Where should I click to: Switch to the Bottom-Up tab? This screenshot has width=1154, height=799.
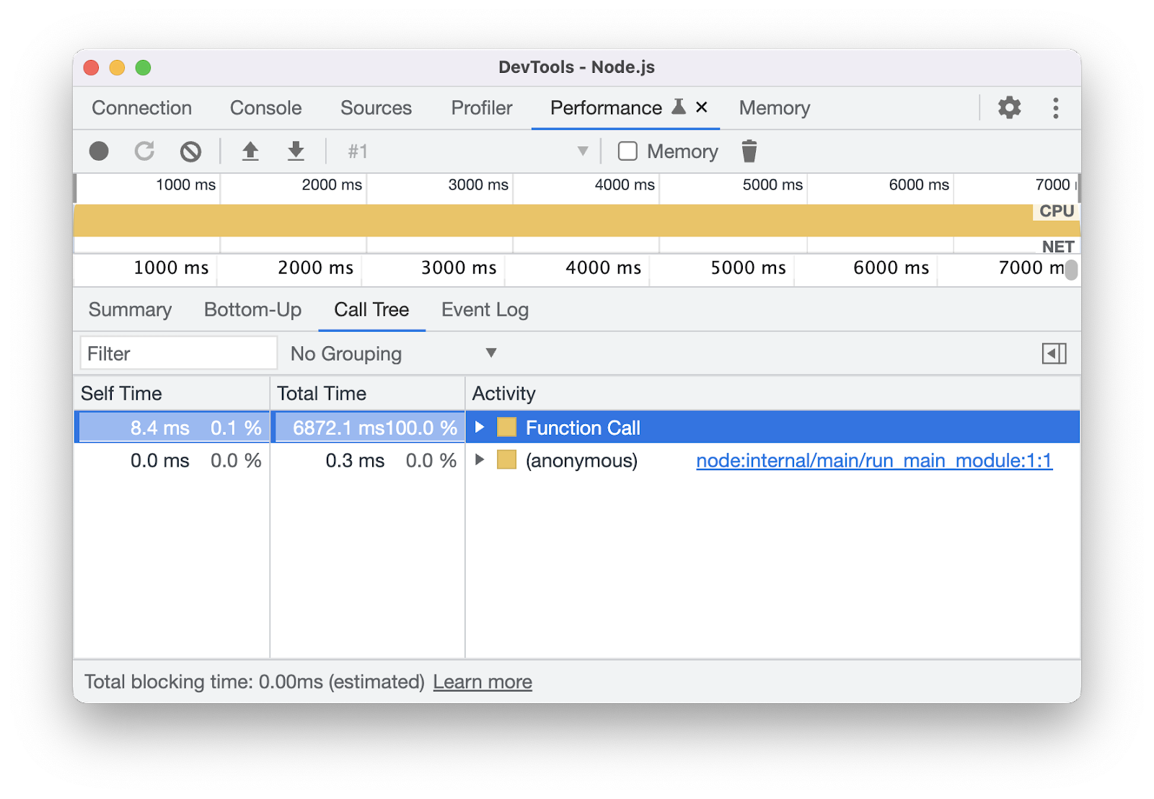point(252,310)
